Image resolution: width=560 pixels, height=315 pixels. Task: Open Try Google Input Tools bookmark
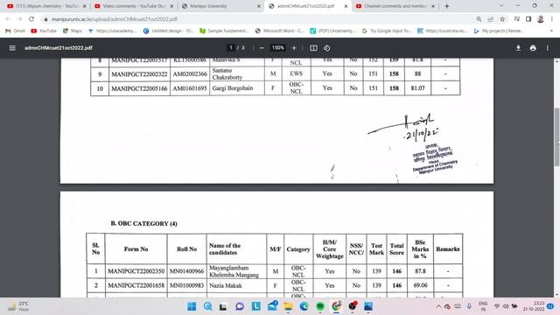(x=387, y=31)
